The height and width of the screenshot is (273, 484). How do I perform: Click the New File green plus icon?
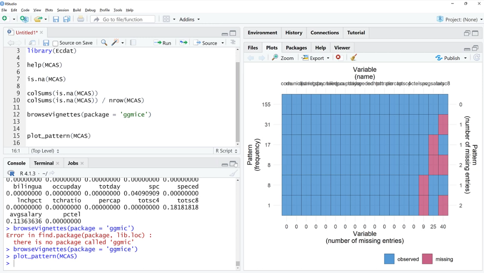tap(5, 19)
